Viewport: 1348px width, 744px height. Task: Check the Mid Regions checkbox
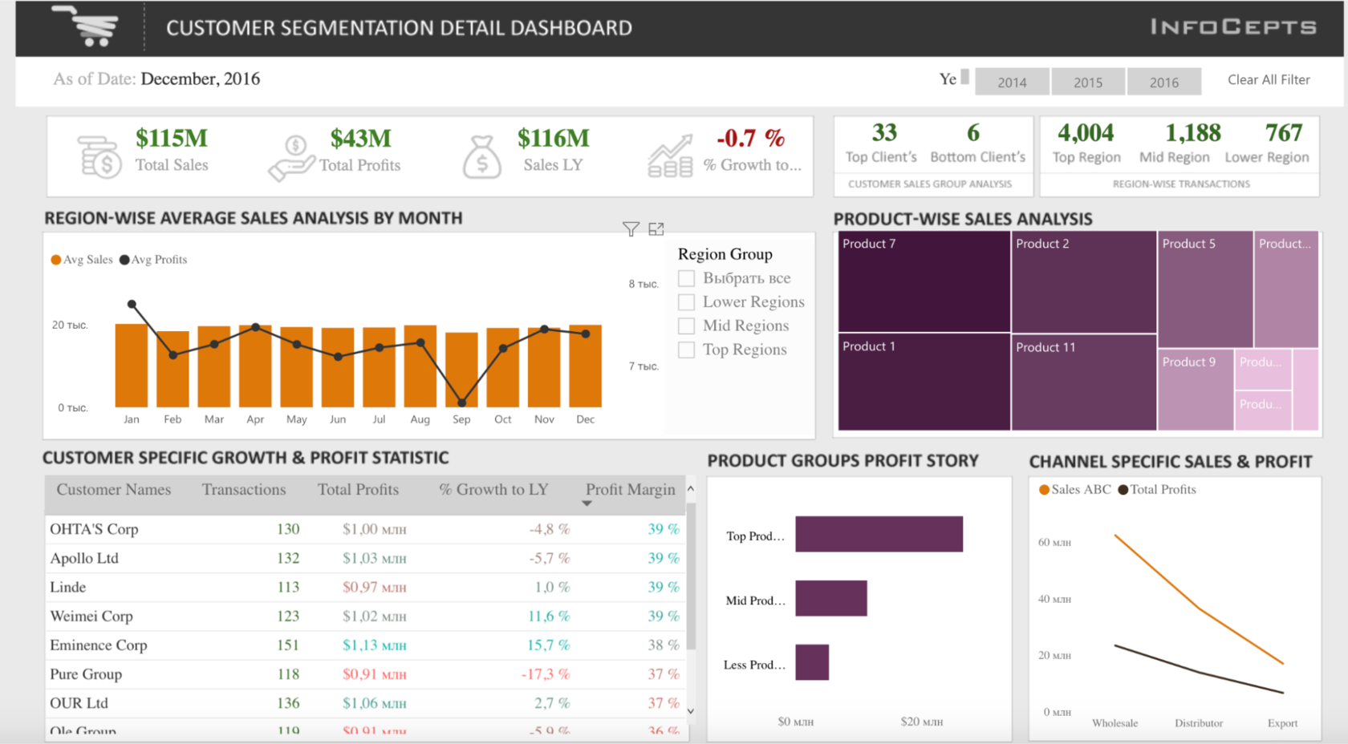[x=686, y=326]
